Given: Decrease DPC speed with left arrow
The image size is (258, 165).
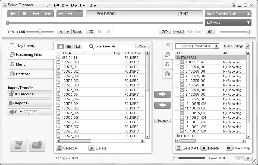Looking at the screenshot, I should pyautogui.click(x=61, y=32).
